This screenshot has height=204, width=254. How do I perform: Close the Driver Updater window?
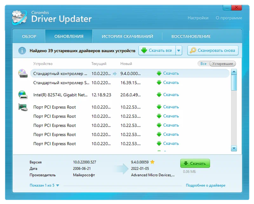pos(237,8)
